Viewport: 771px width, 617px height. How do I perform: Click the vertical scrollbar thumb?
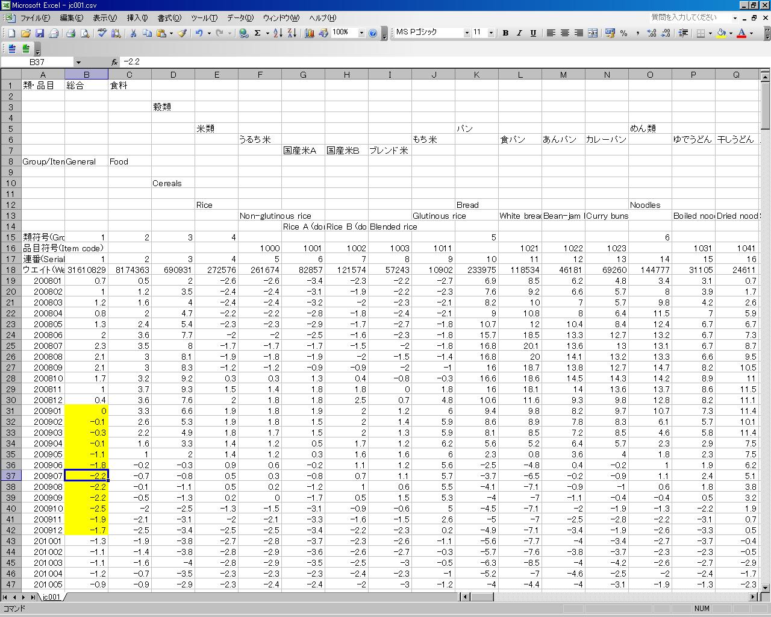tap(765, 105)
